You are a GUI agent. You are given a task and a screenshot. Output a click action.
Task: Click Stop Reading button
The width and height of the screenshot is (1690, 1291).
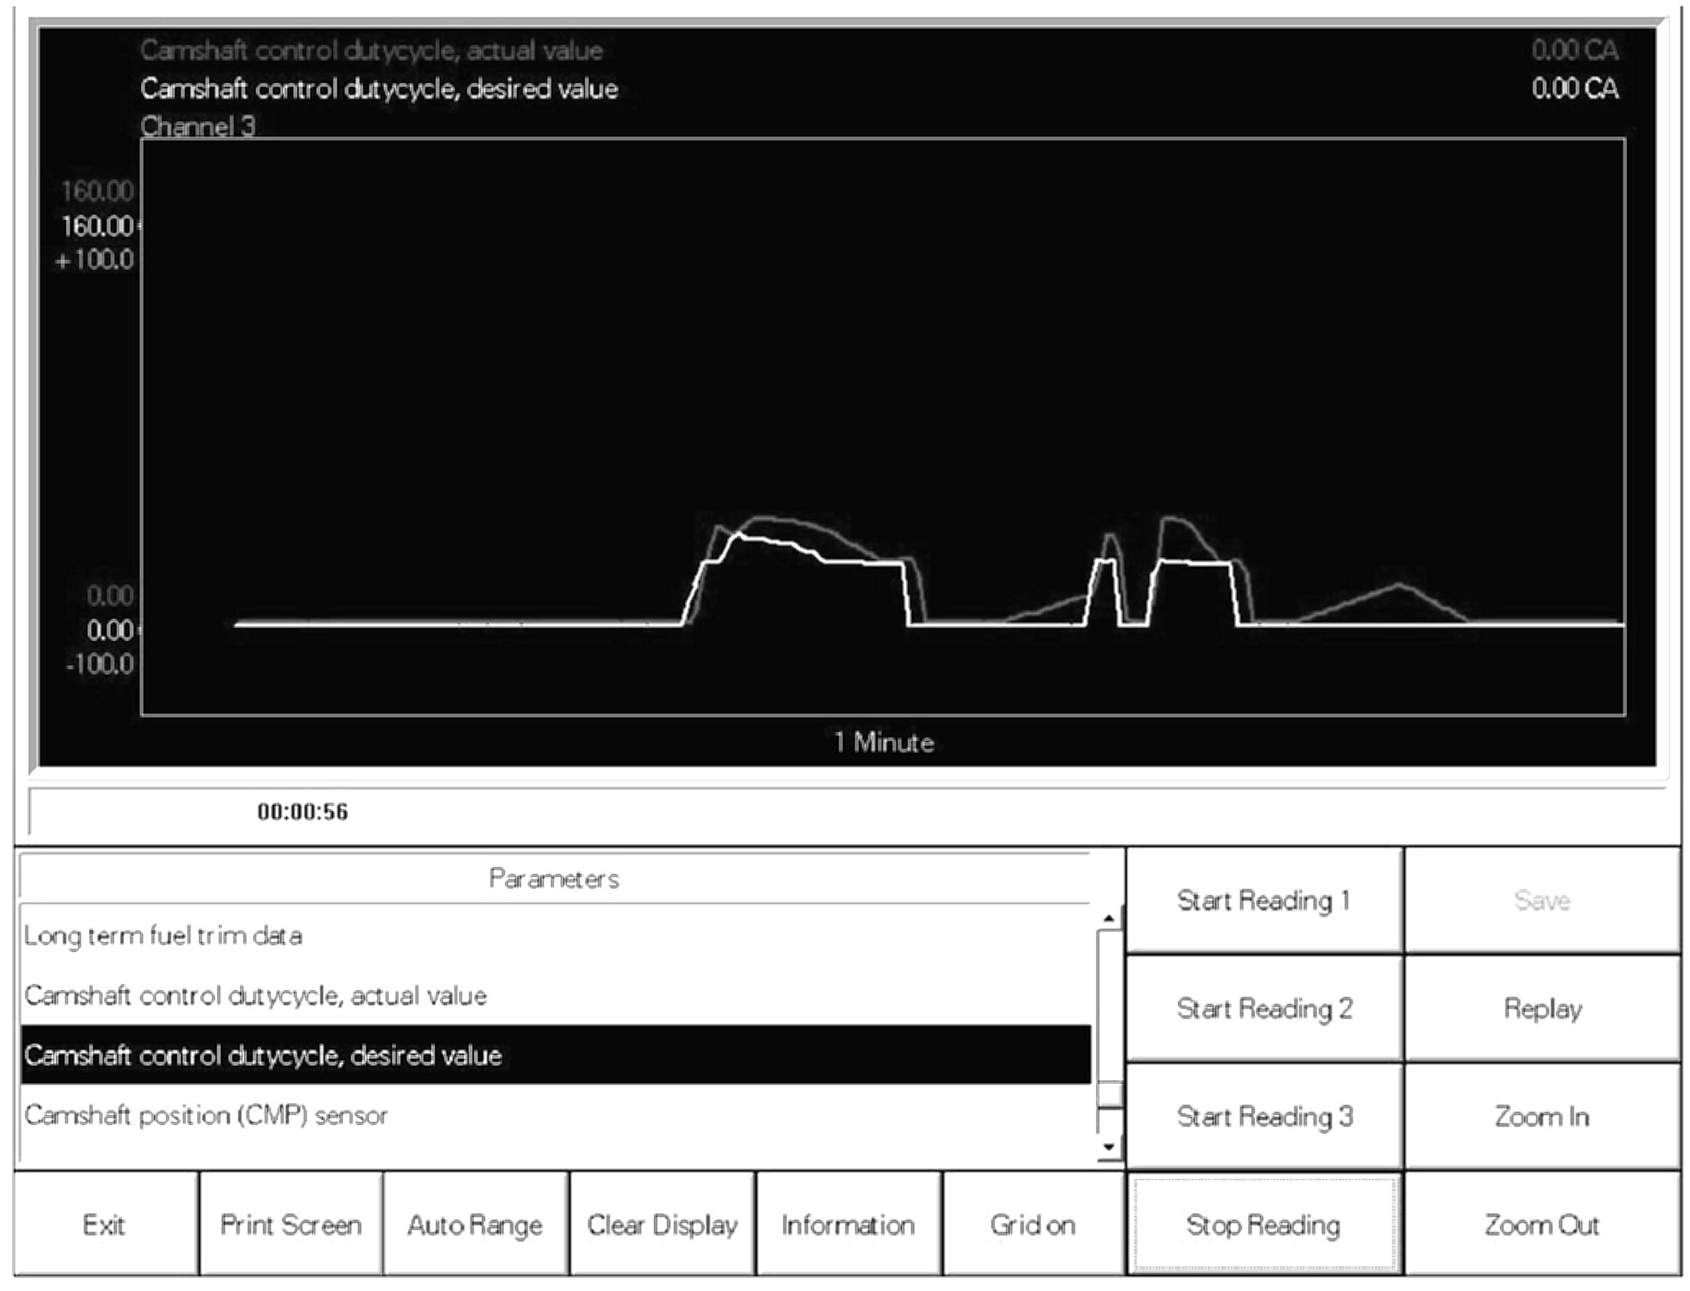click(1263, 1224)
